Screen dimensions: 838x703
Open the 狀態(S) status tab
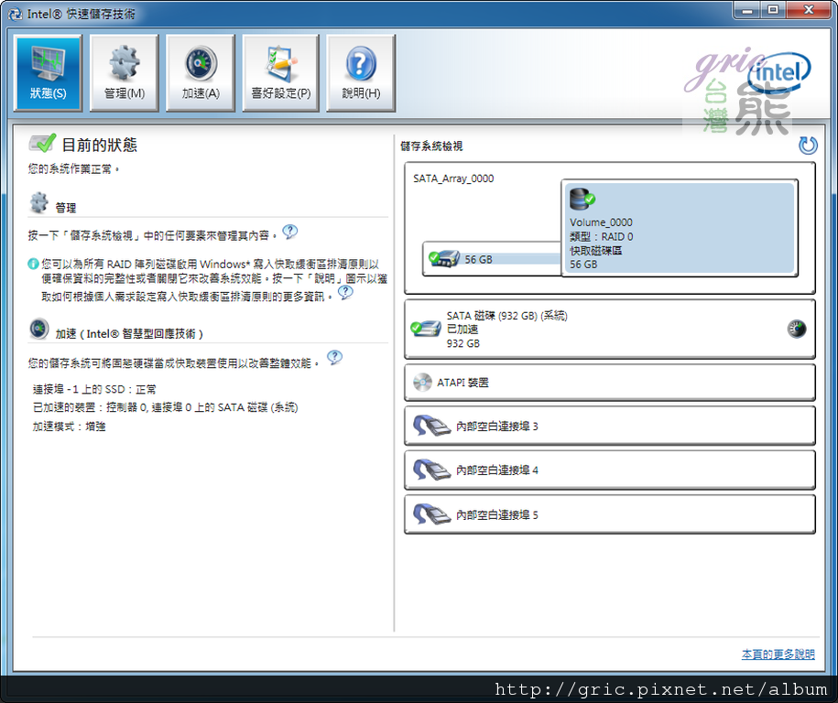49,73
